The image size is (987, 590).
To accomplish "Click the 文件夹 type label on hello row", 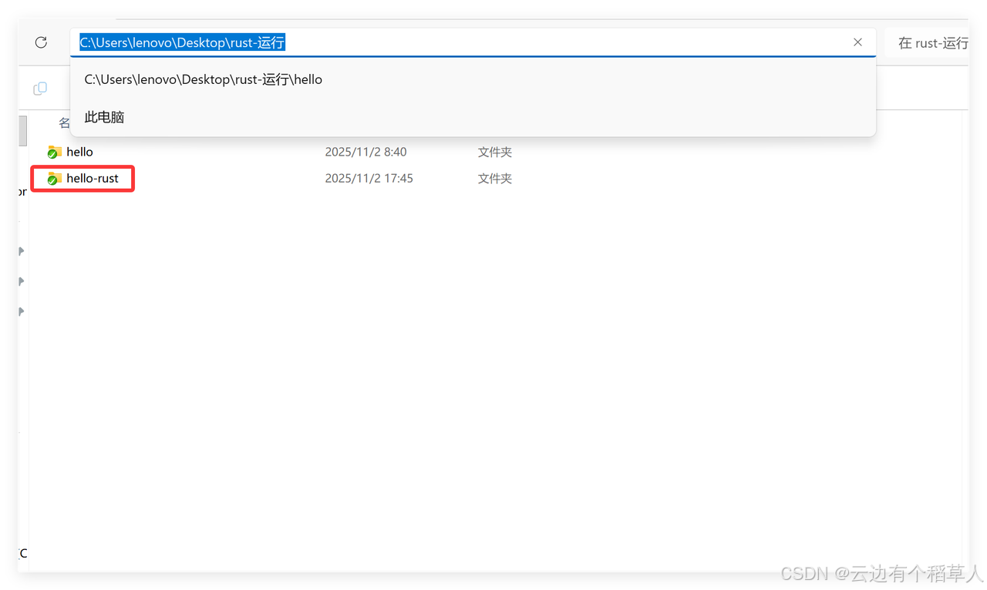I will point(494,152).
